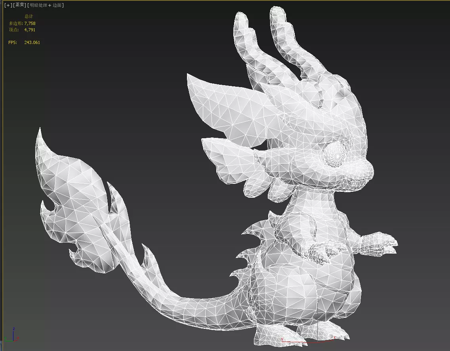Select the 多边形 count value 7,758
450x351 pixels.
[x=30, y=23]
